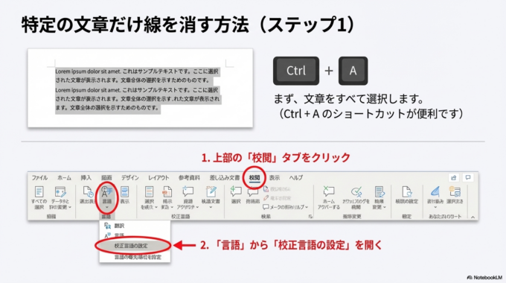Click the document-with-blue-pen icon

coord(379,191)
